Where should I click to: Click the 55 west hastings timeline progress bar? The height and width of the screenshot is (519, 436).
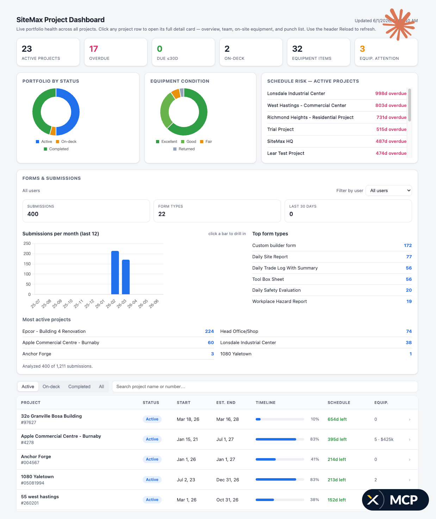[280, 500]
